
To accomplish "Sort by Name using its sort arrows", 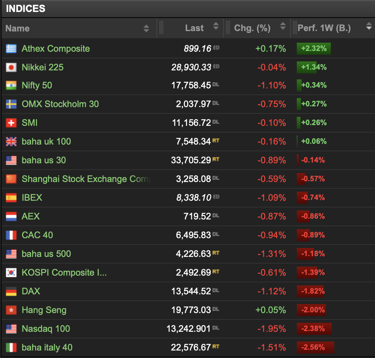I will [x=146, y=28].
